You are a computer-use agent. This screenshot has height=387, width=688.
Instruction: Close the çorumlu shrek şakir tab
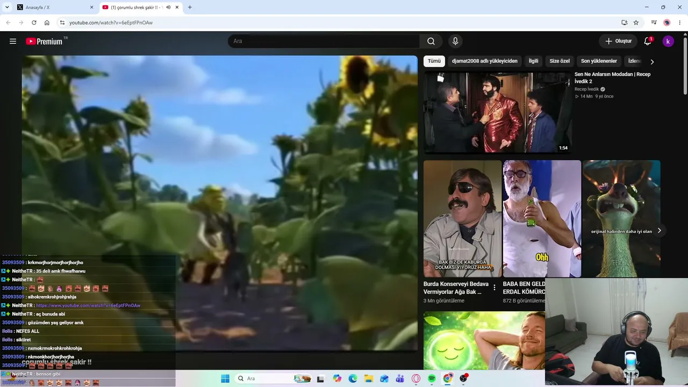tap(177, 8)
